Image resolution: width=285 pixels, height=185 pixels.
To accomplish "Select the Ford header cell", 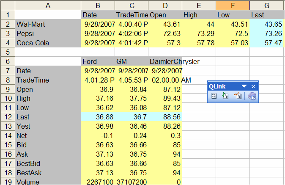I will point(98,61).
